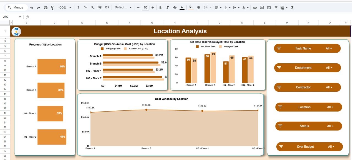Expand the Department filter All dropdown
The height and width of the screenshot is (160, 352).
point(329,68)
